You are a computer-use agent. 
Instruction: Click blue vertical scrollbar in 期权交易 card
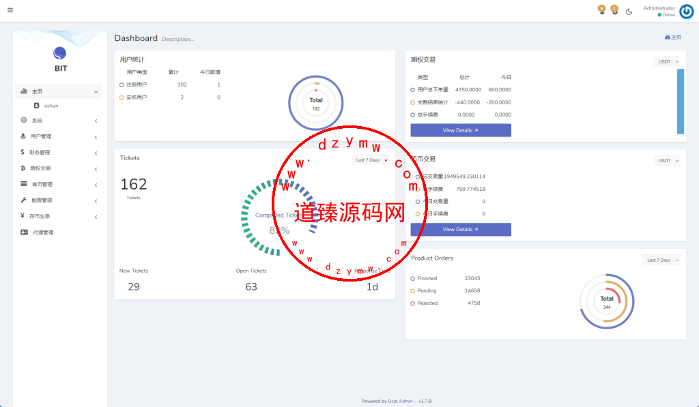click(x=681, y=101)
